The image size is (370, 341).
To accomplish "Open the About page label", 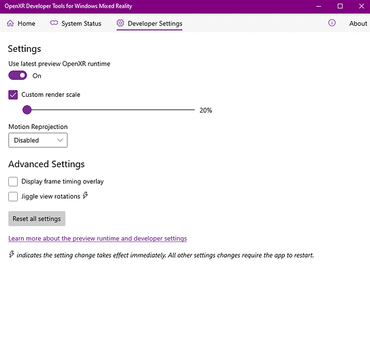I will pyautogui.click(x=358, y=23).
